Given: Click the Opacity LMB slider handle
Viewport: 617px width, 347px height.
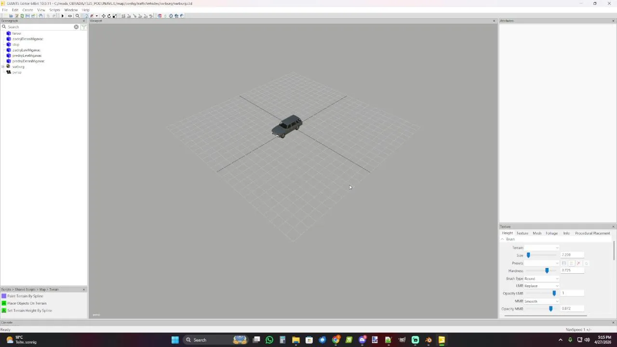Looking at the screenshot, I should [554, 293].
